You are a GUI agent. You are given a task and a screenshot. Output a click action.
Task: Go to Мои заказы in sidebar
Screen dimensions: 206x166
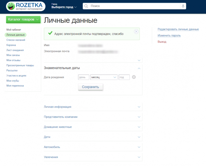click(x=13, y=55)
